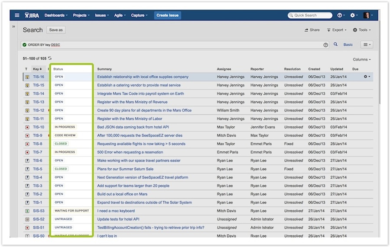390x247 pixels.
Task: Open the Tools dropdown menu
Action: coord(361,30)
